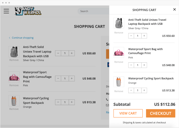The height and width of the screenshot is (128, 179).
Task: Open grey backpack thumbnail in side panel
Action: point(118,23)
